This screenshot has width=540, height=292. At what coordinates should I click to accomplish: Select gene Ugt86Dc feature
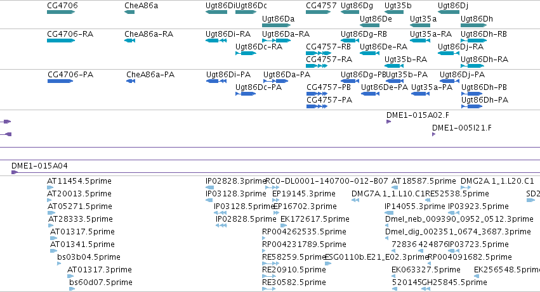(246, 12)
